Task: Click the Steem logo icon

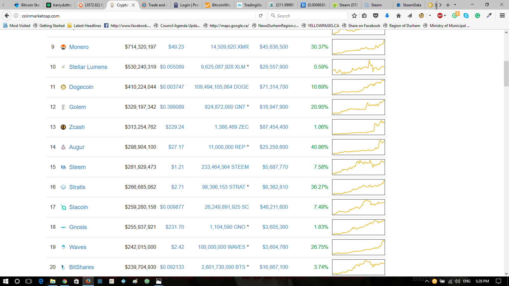Action: coord(63,167)
